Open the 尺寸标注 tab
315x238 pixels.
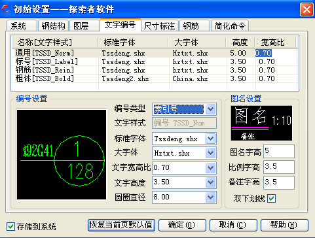pyautogui.click(x=160, y=26)
